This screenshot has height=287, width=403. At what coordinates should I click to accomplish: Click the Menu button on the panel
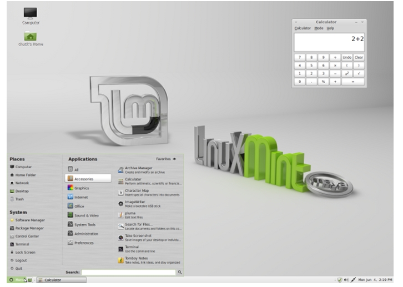[x=17, y=280]
